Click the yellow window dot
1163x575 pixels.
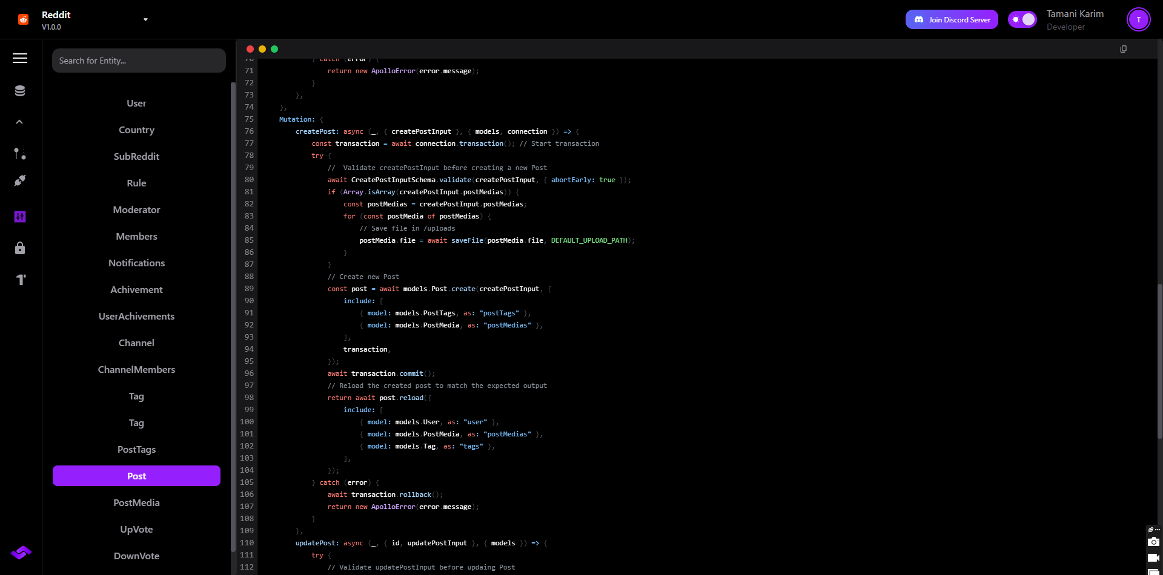pyautogui.click(x=262, y=49)
